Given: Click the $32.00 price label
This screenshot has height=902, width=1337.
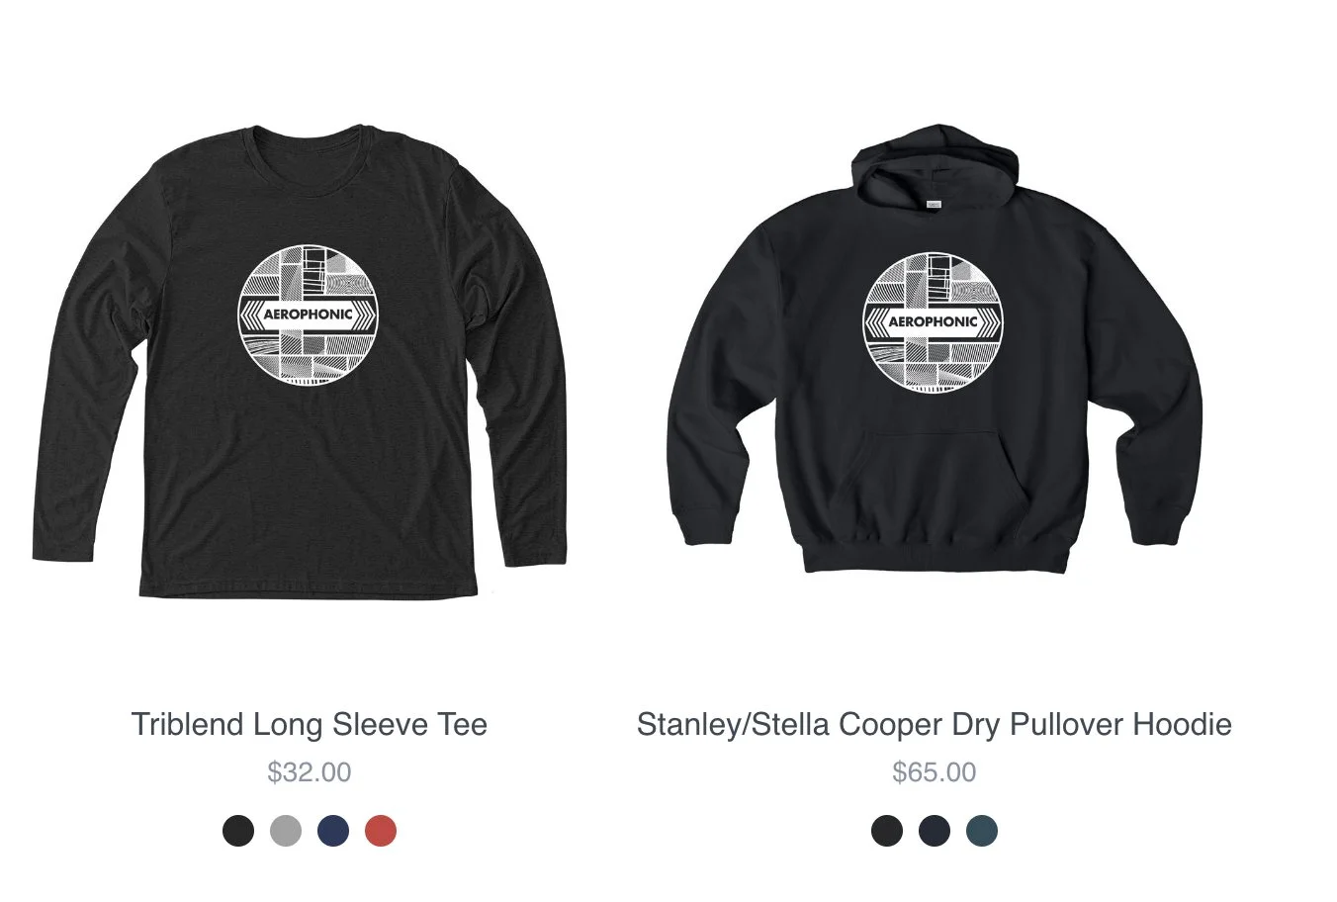Looking at the screenshot, I should (x=310, y=772).
